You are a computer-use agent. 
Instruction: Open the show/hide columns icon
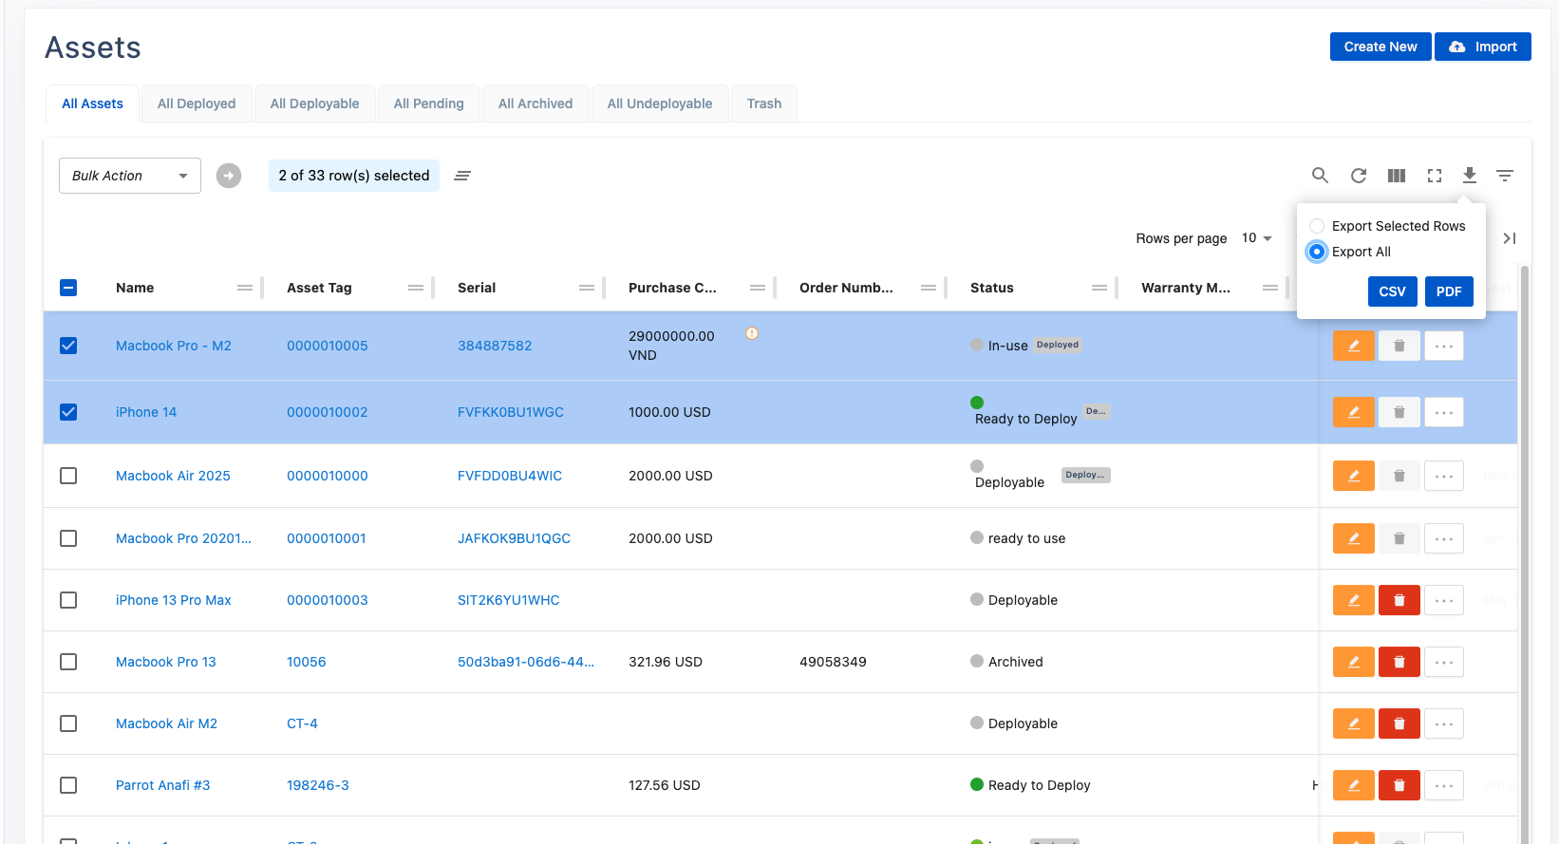1397,176
